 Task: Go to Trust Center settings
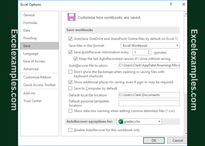(x=33, y=101)
